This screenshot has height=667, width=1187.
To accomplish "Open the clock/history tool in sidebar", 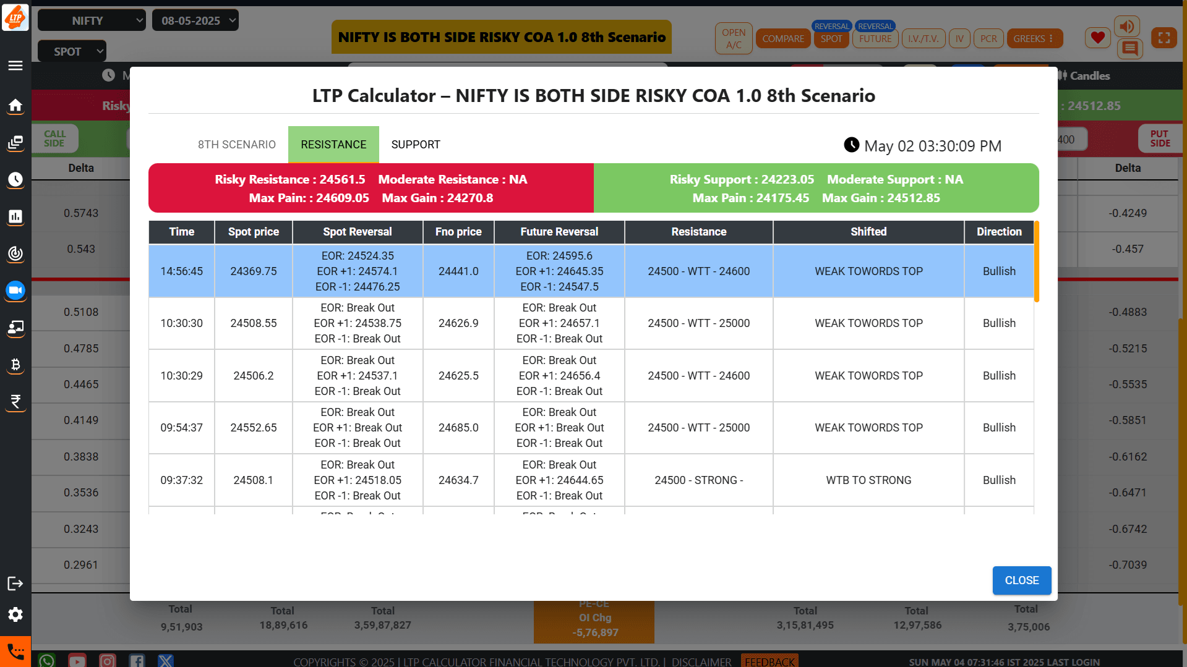I will [x=15, y=180].
